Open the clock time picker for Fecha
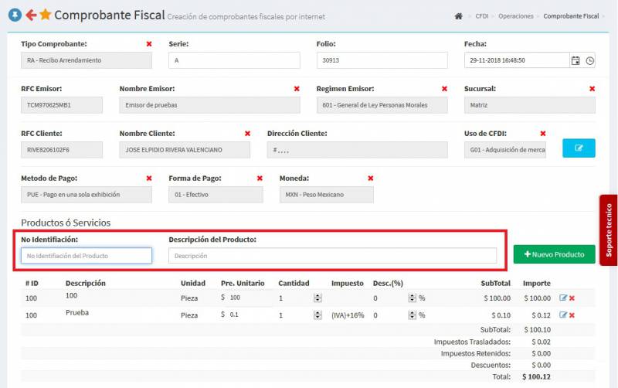Viewport: 618px width, 388px height. [589, 60]
